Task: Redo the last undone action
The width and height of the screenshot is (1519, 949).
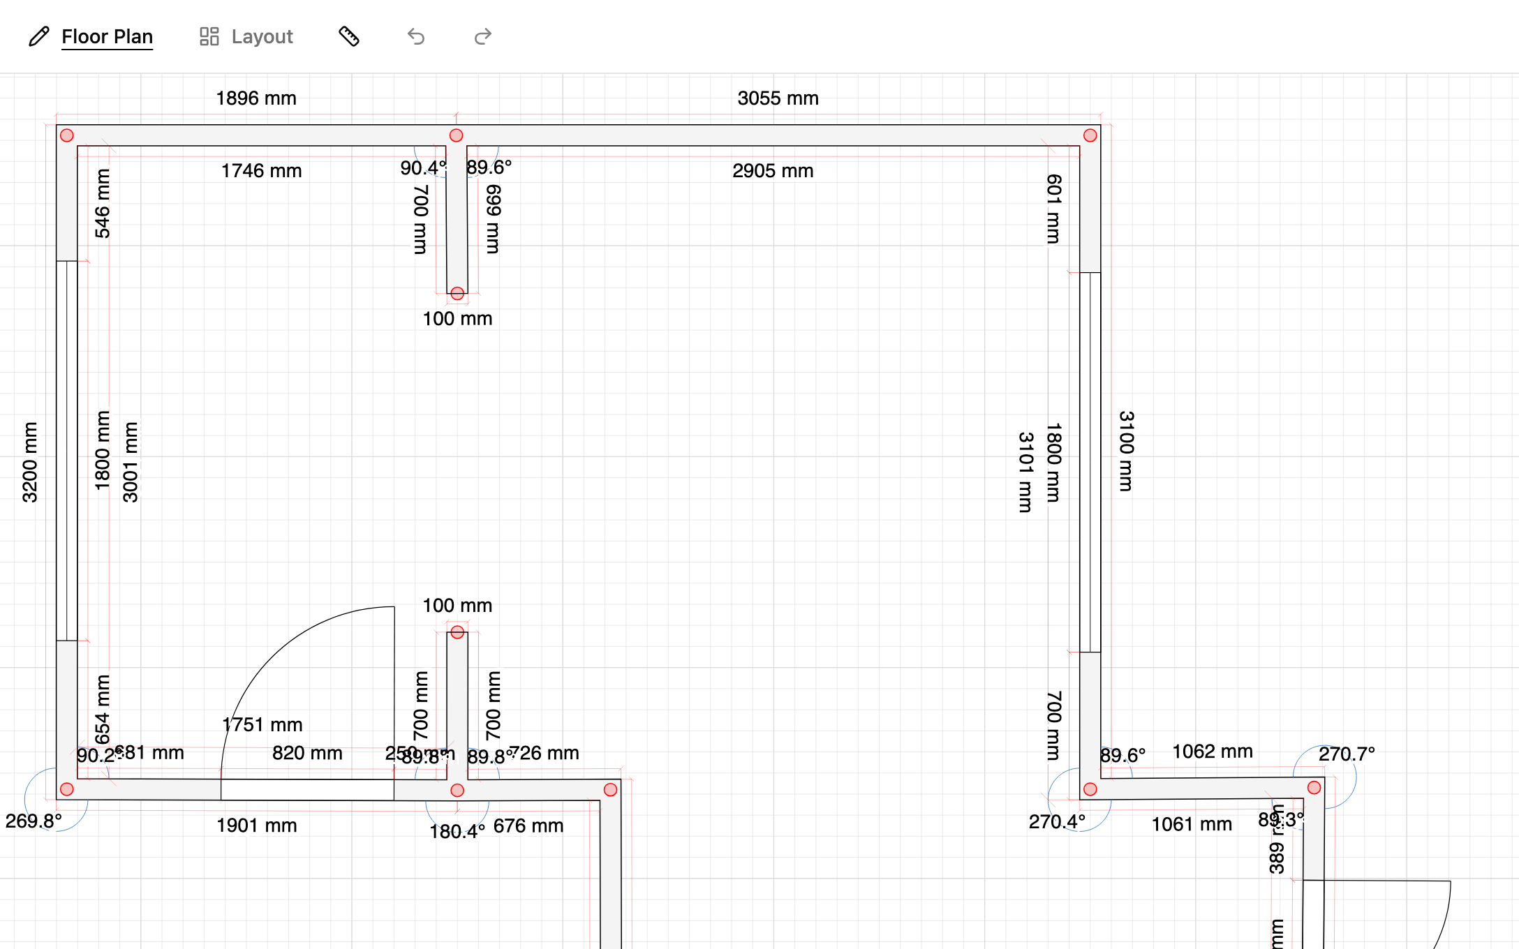Action: coord(483,36)
